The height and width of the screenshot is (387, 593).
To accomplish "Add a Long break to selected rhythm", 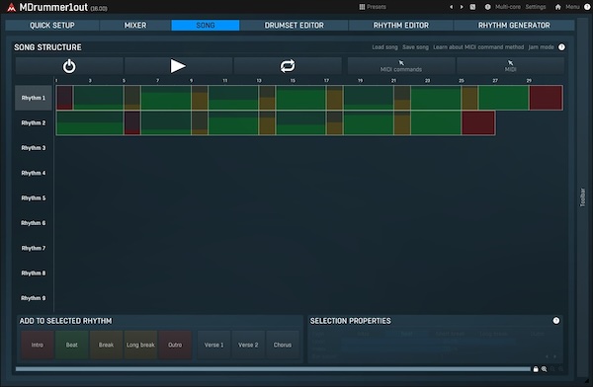I will 140,345.
